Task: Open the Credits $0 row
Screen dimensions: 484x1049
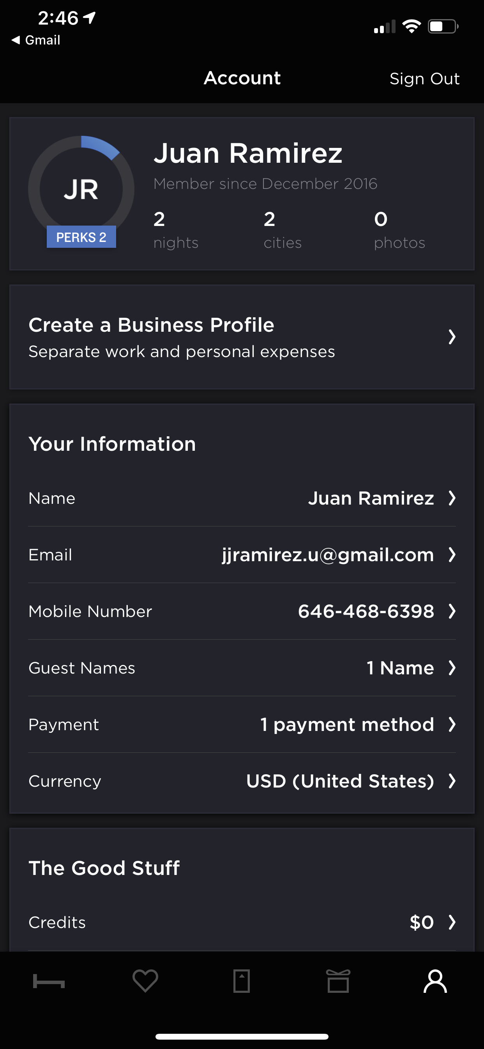Action: pos(242,922)
